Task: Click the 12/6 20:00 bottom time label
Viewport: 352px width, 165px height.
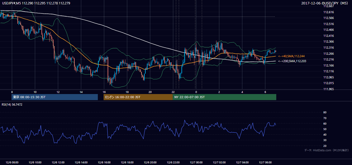Action: point(150,162)
